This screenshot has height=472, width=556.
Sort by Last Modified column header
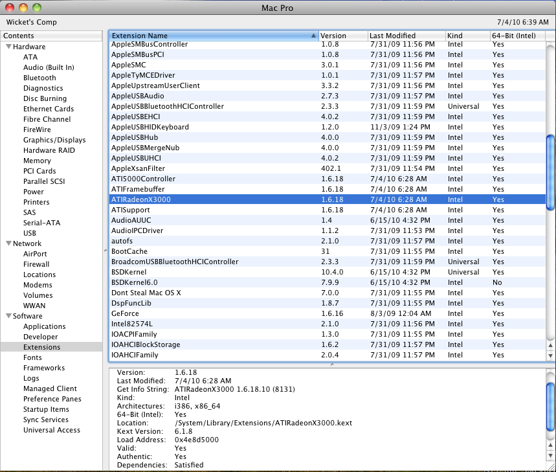click(406, 36)
